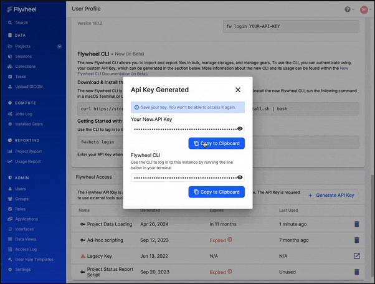The height and width of the screenshot is (284, 375).
Task: Click the Users icon in sidebar
Action: point(10,189)
